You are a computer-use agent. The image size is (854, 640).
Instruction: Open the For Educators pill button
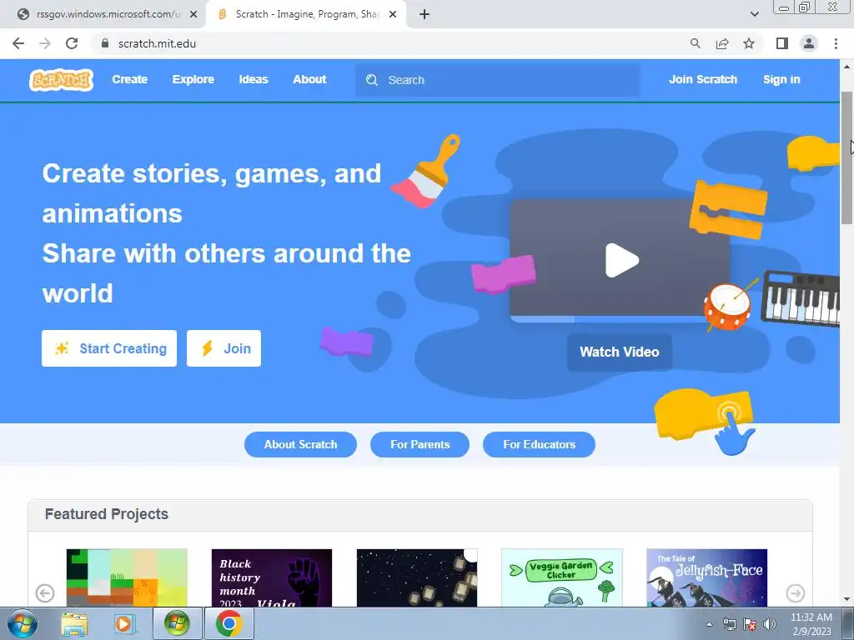point(539,445)
